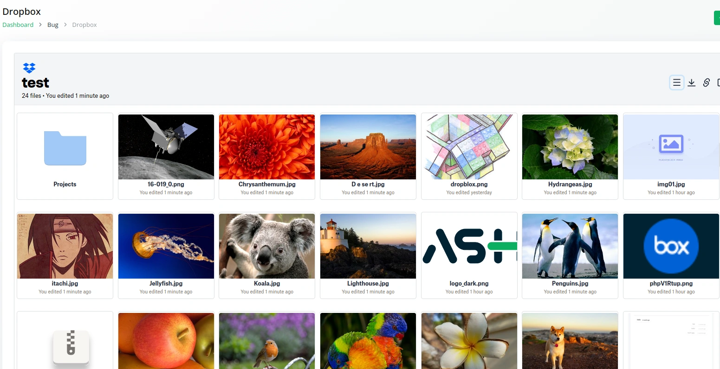Viewport: 720px width, 369px height.
Task: Open the Jellyfish.jpg thumbnail
Action: pyautogui.click(x=166, y=246)
